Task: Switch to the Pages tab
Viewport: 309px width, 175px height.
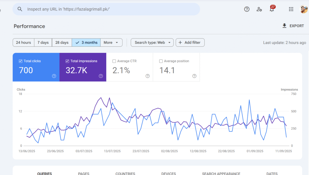Action: tap(84, 173)
